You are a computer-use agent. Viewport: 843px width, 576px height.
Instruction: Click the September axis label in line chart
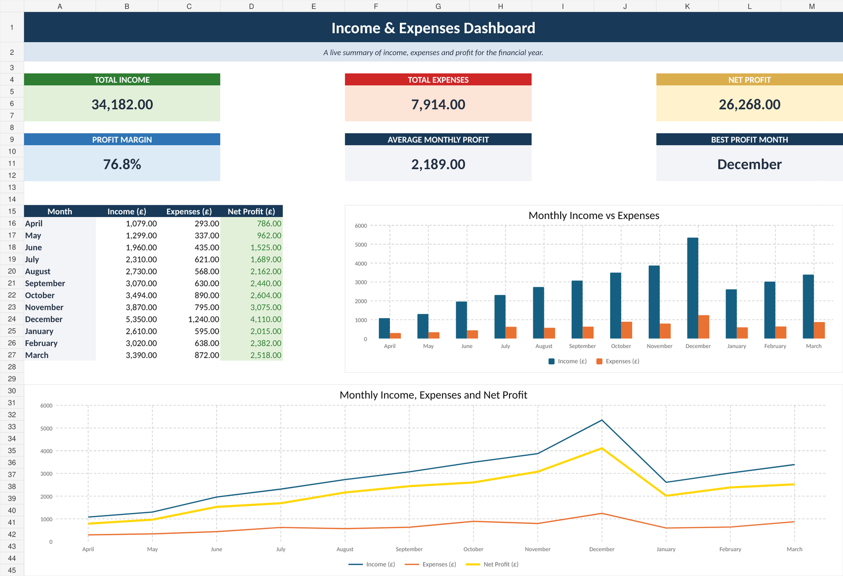409,549
